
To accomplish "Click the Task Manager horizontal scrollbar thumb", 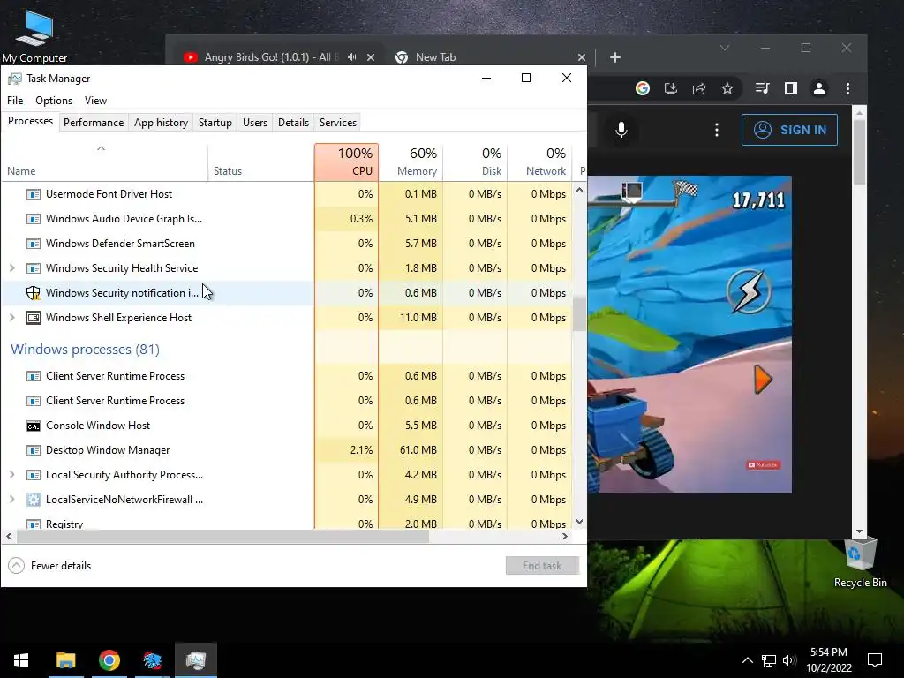I will [x=222, y=536].
